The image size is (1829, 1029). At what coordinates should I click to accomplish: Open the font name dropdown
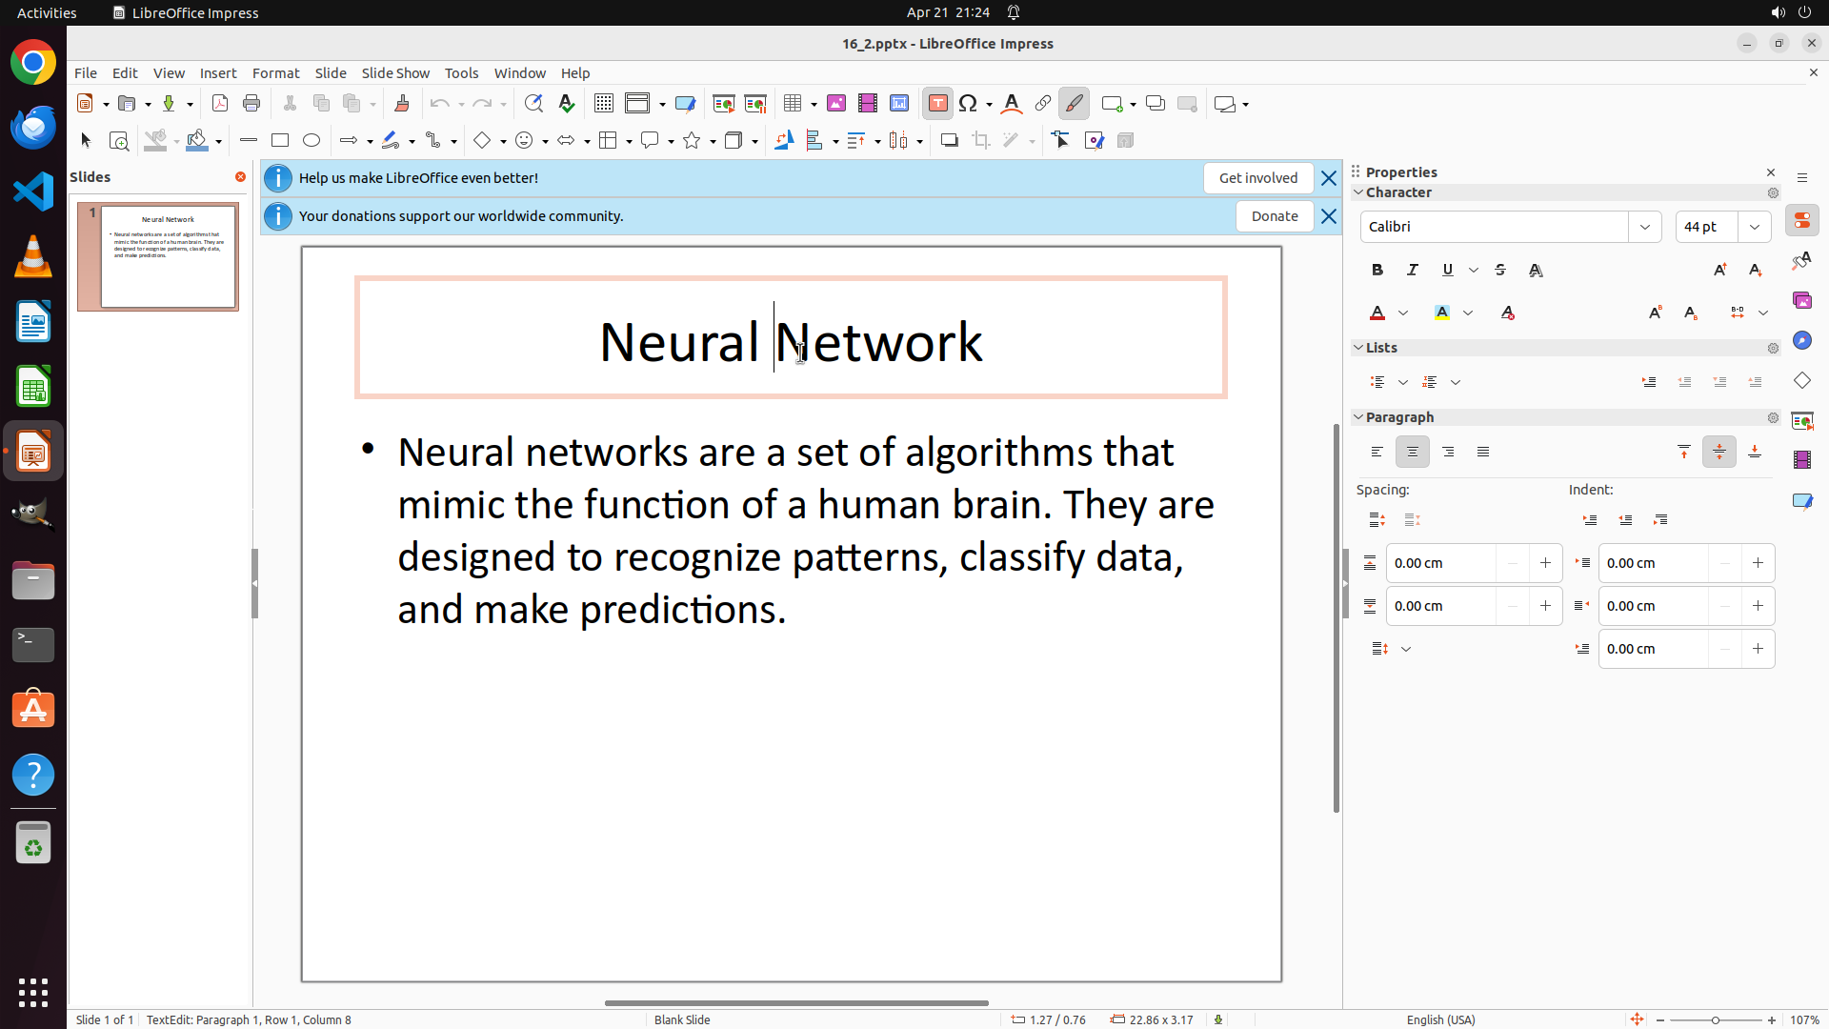coord(1645,227)
